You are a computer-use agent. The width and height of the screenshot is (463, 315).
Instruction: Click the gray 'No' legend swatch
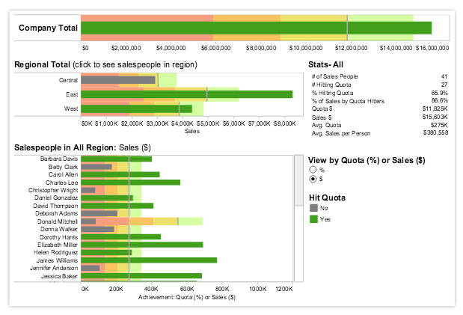[314, 207]
